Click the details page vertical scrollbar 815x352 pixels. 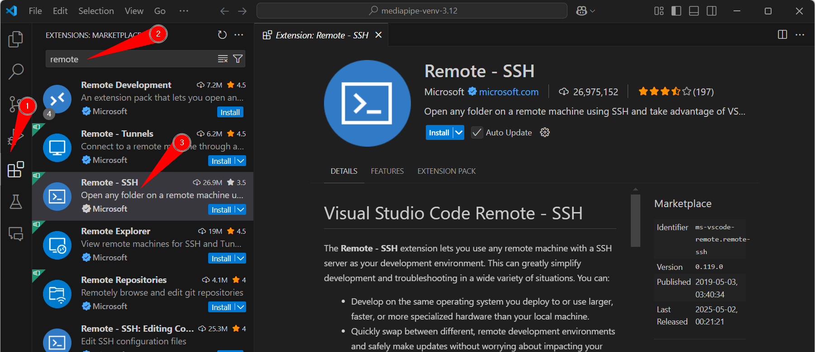[x=635, y=221]
